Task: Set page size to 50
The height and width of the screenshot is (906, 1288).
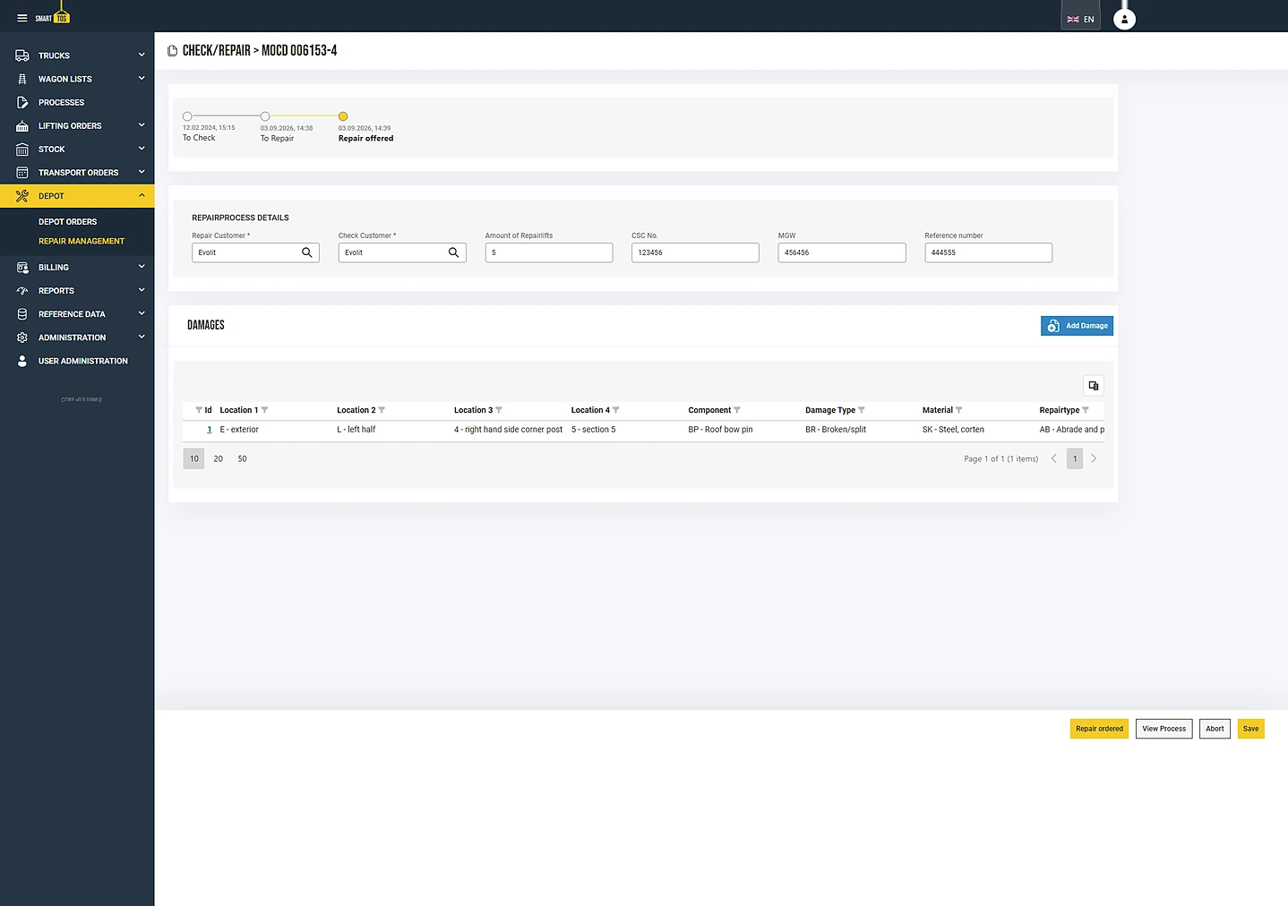Action: pyautogui.click(x=243, y=458)
